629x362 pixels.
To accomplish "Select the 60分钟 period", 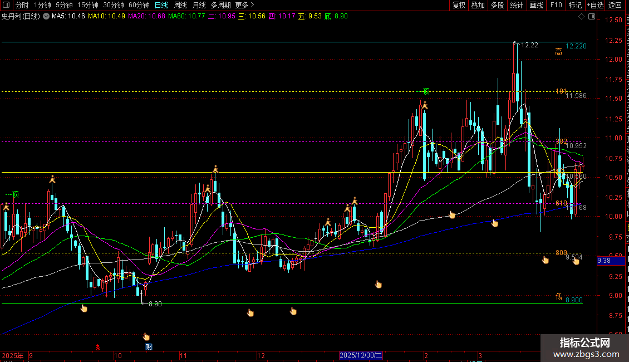I will point(139,5).
